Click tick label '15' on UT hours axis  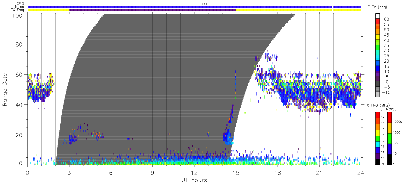(236, 173)
